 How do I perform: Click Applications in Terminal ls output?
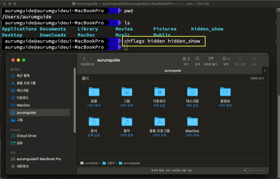tap(19, 29)
